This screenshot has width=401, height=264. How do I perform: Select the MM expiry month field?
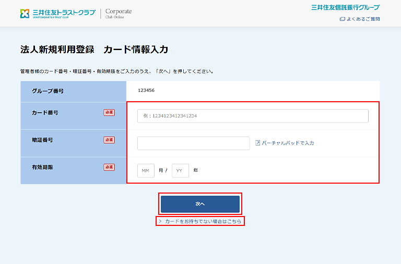[146, 171]
